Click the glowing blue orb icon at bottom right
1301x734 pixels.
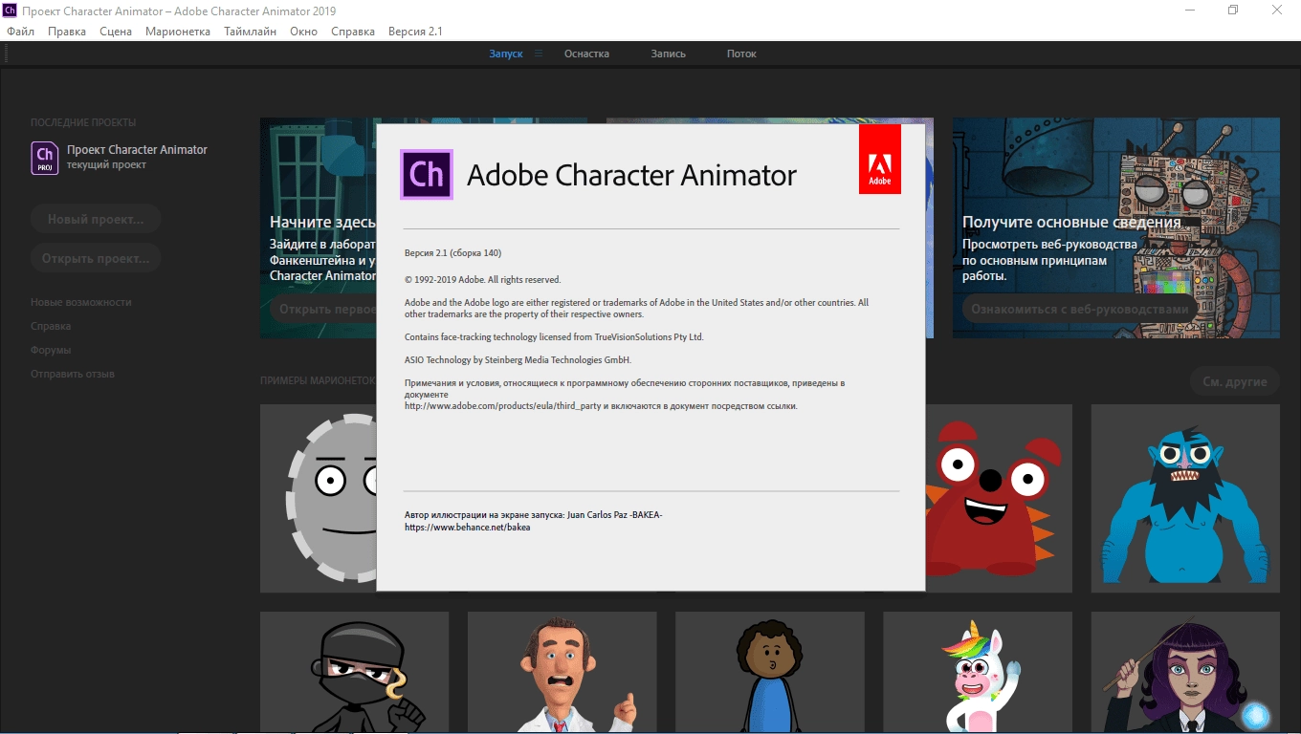pos(1256,716)
